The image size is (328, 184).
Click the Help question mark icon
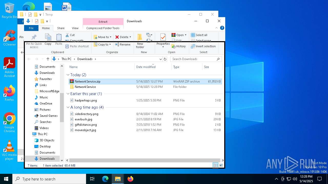(x=222, y=28)
